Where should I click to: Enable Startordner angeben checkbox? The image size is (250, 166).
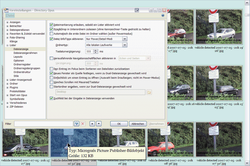tap(51, 86)
